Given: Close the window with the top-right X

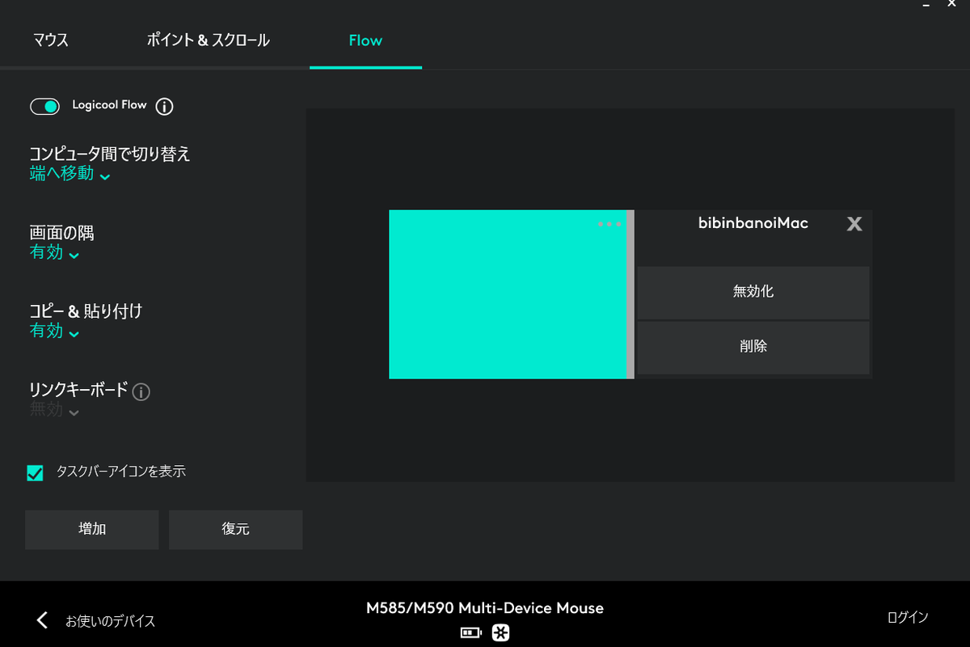Looking at the screenshot, I should click(951, 4).
